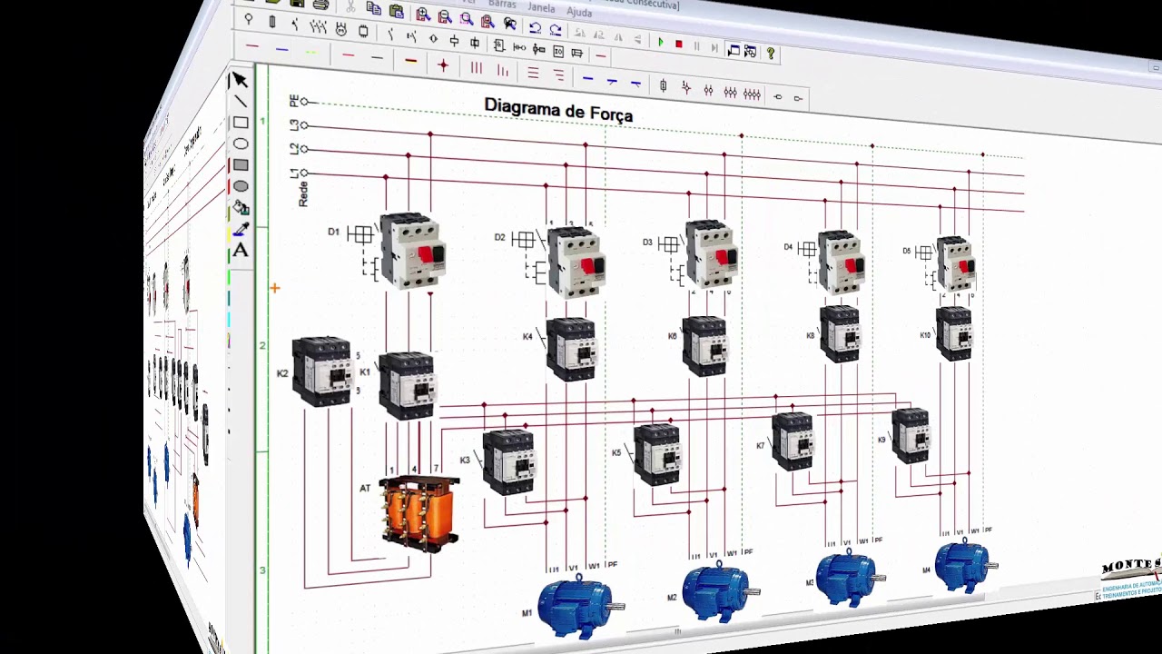This screenshot has width=1162, height=654.
Task: Click the copy icon in the toolbar
Action: point(374,9)
